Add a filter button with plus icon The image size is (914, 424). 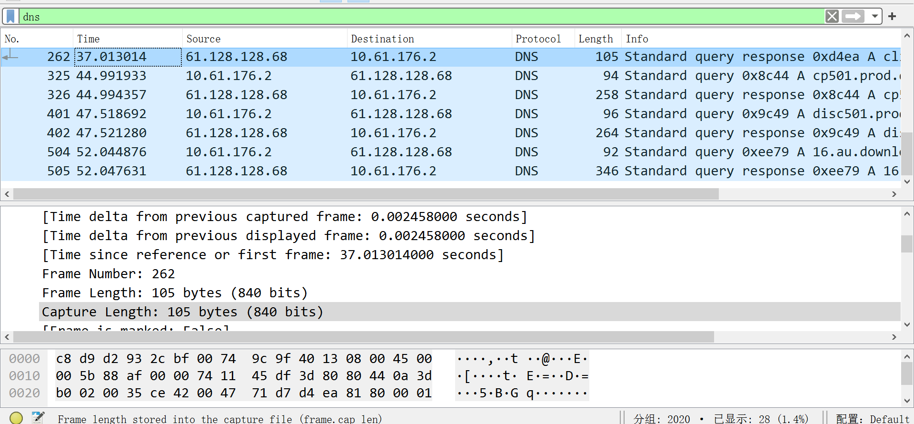coord(892,17)
